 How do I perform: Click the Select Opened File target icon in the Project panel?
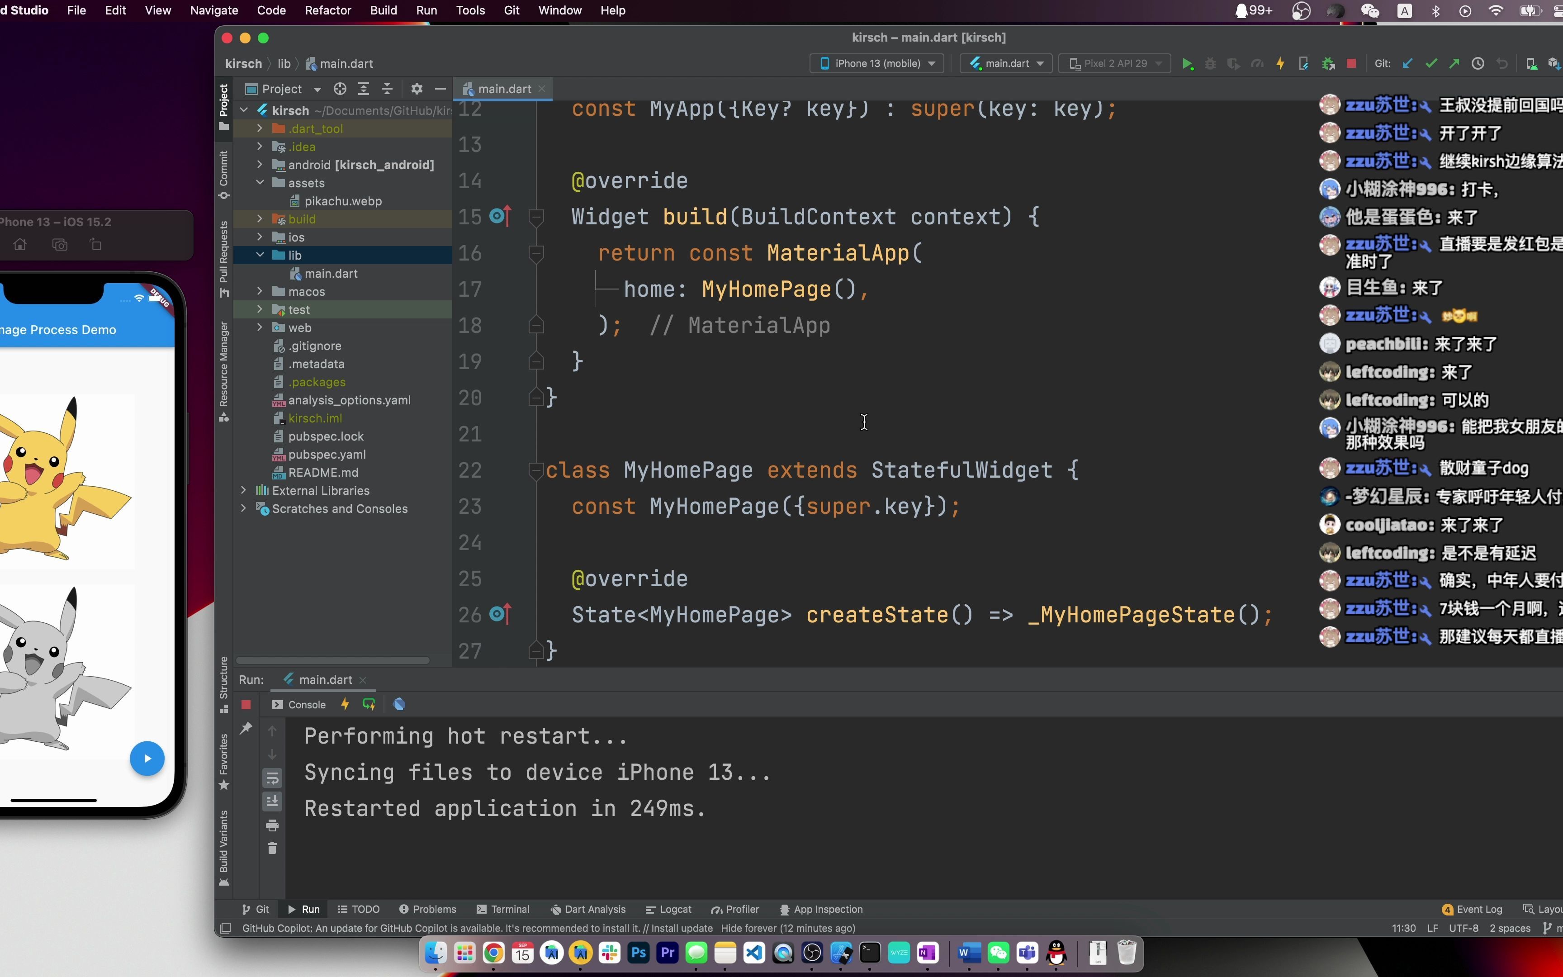(340, 89)
